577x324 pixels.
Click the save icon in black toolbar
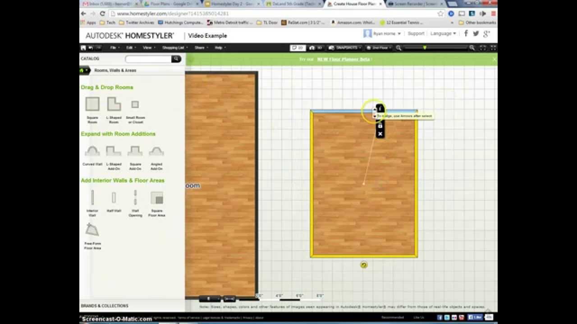83,48
